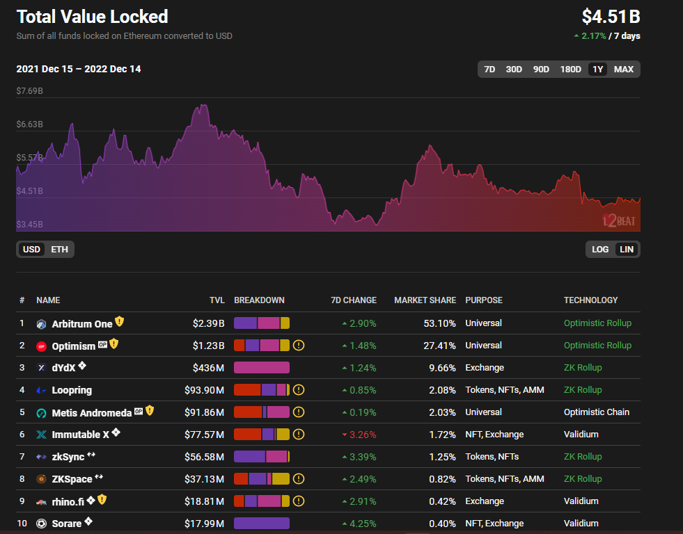
Task: Open the dYdX project link
Action: (x=63, y=369)
